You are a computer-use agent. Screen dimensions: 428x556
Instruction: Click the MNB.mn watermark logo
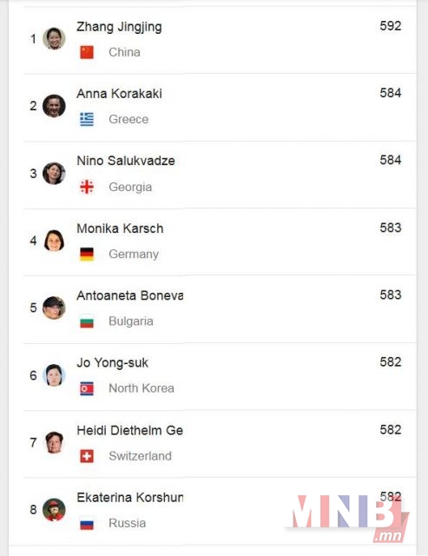351,518
